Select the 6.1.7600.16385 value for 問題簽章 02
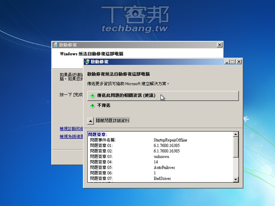The image size is (275, 206). point(167,151)
